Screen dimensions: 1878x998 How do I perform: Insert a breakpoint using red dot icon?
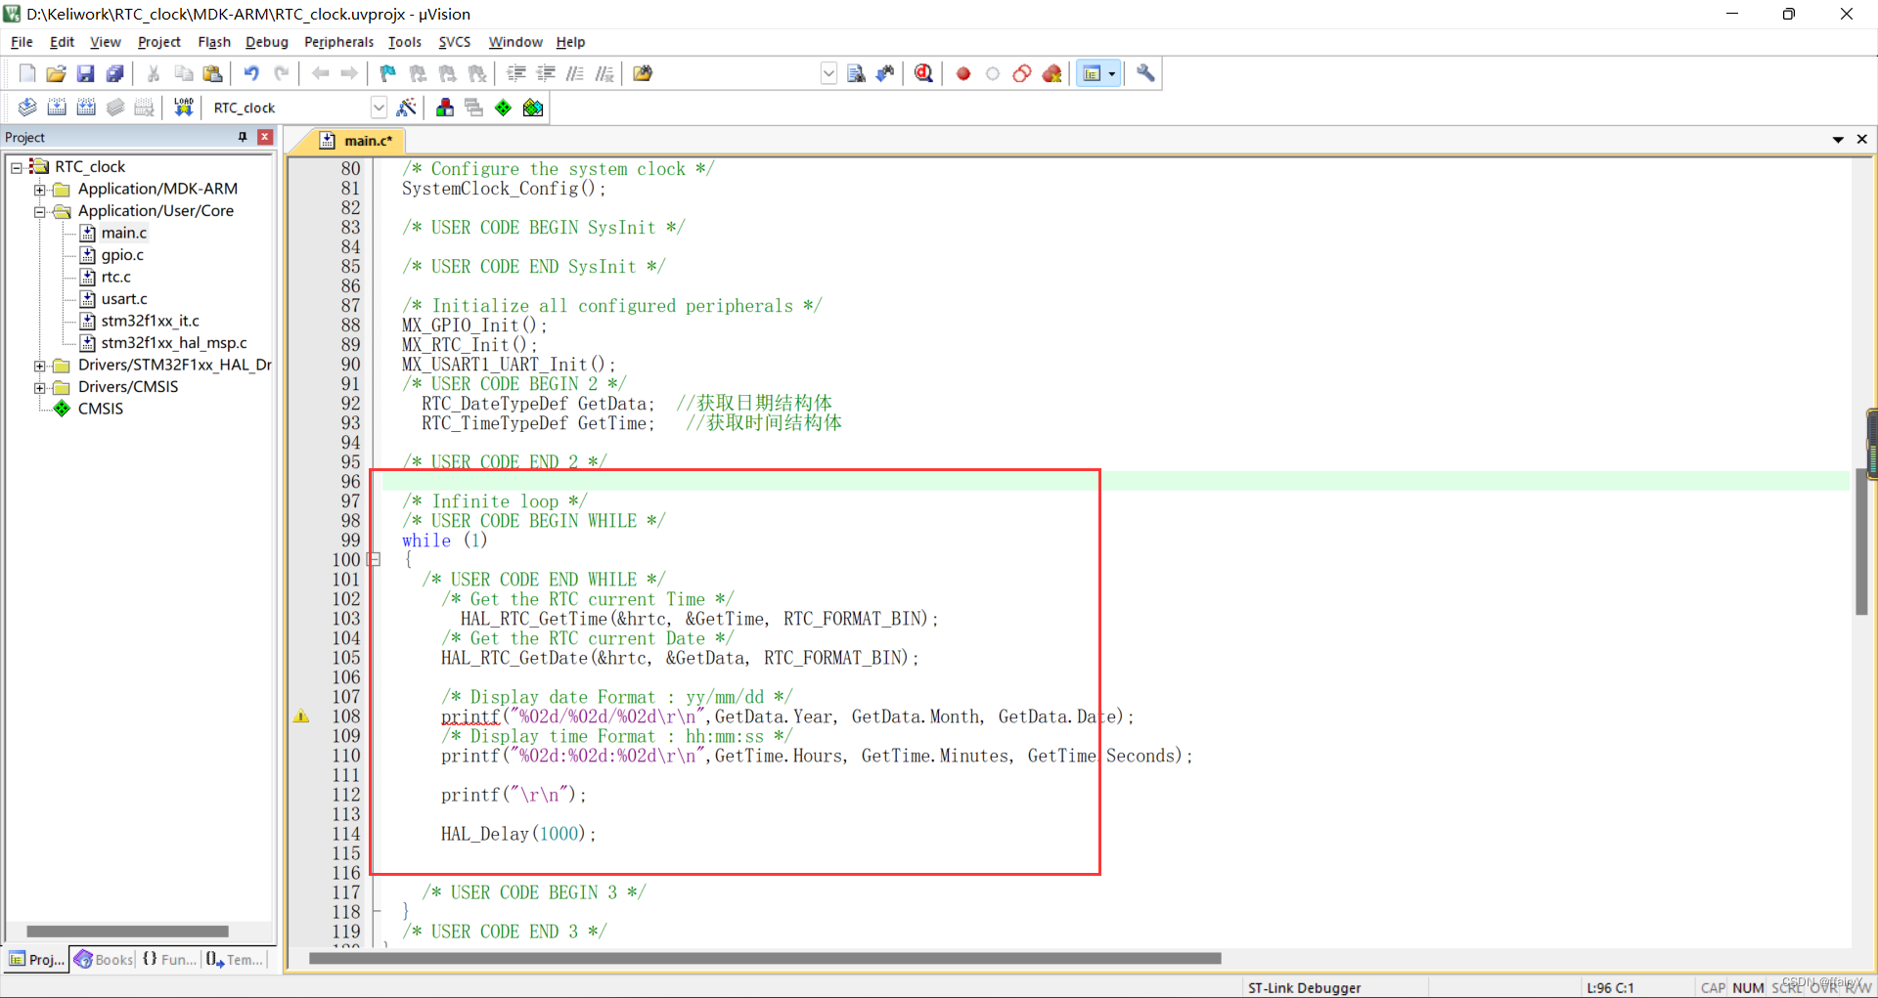[963, 73]
